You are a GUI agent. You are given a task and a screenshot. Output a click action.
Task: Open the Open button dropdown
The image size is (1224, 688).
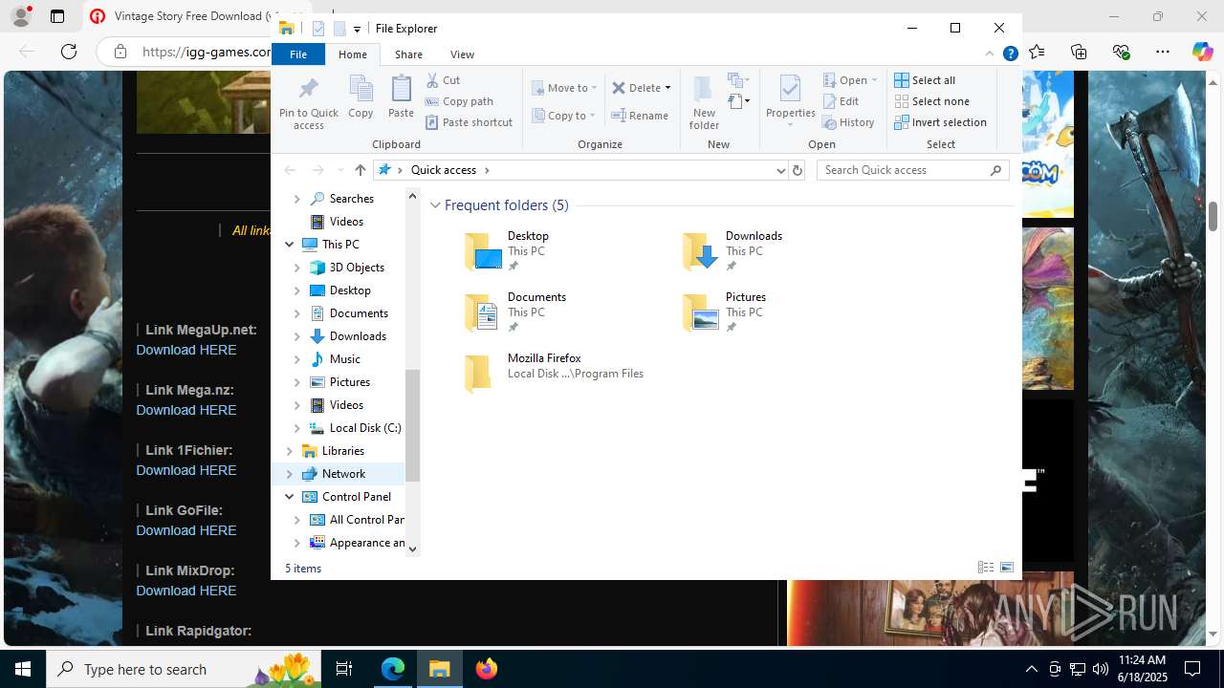874,80
